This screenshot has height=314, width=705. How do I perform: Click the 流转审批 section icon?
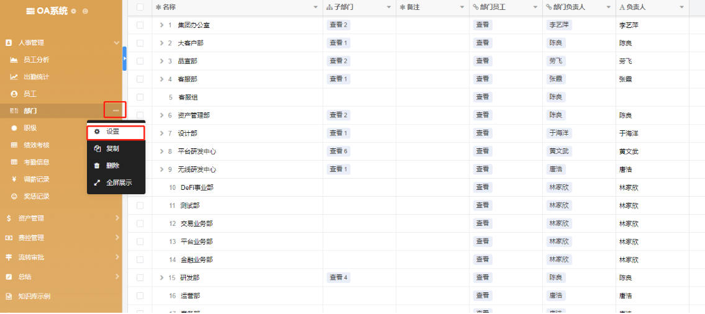point(9,258)
